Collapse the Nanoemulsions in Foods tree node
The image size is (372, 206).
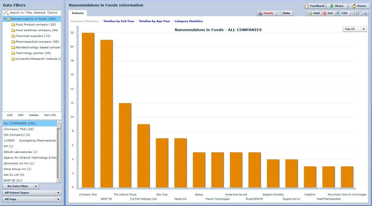click(x=5, y=19)
